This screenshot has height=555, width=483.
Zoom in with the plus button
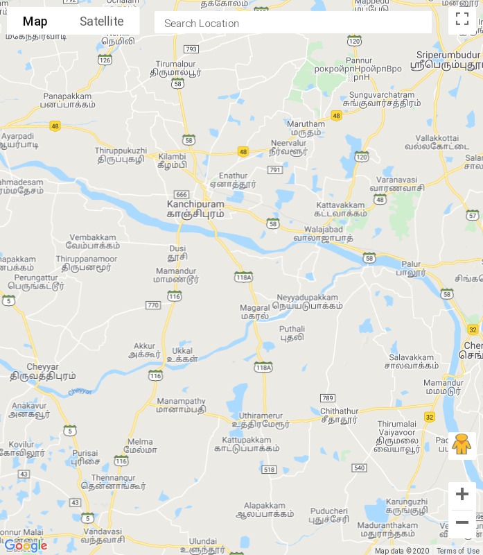click(462, 494)
